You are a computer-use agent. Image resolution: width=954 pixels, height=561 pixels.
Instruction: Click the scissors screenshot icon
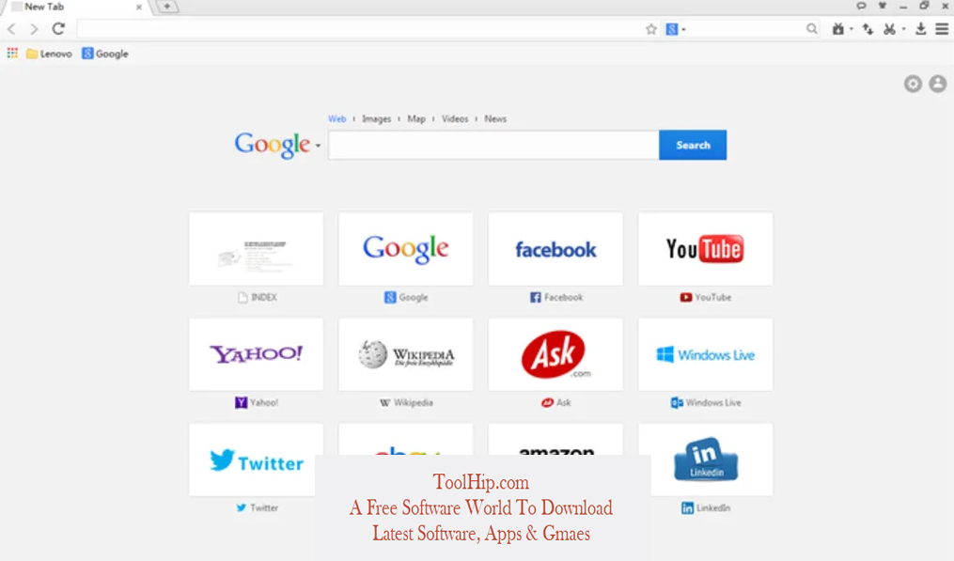889,28
